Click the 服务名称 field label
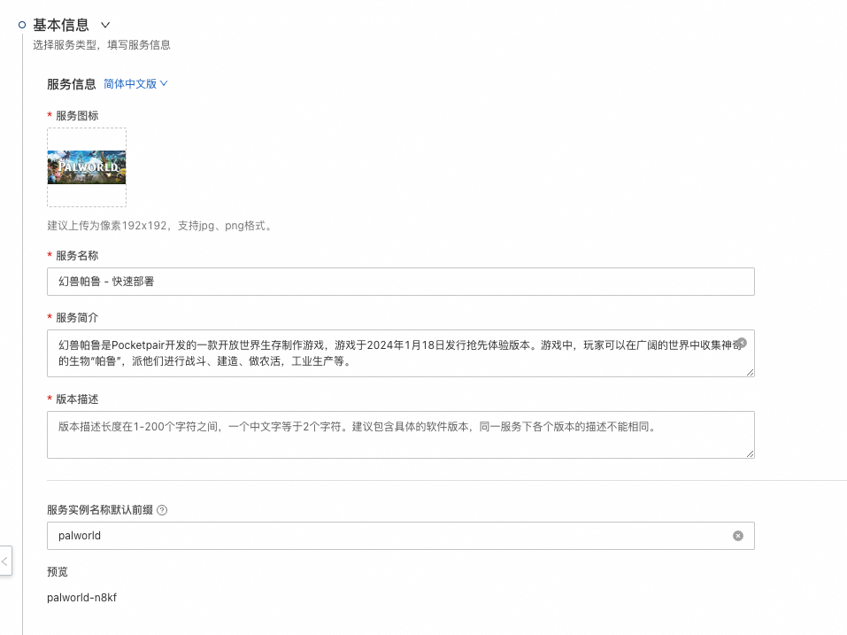Screen dimensions: 847x635 point(77,256)
